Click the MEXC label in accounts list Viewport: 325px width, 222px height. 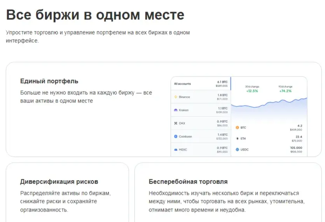(x=183, y=149)
